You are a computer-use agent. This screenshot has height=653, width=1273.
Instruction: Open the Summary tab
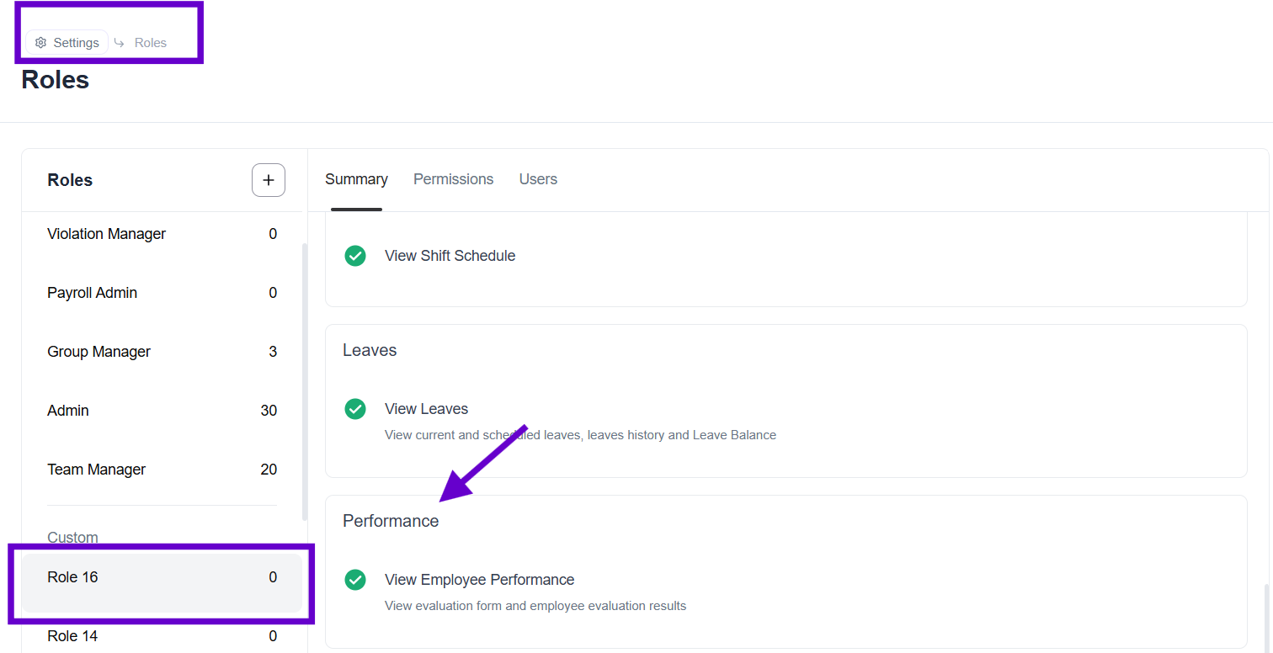356,179
